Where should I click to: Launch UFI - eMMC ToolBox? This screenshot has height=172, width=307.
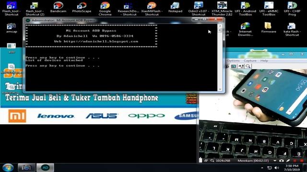coord(269,9)
